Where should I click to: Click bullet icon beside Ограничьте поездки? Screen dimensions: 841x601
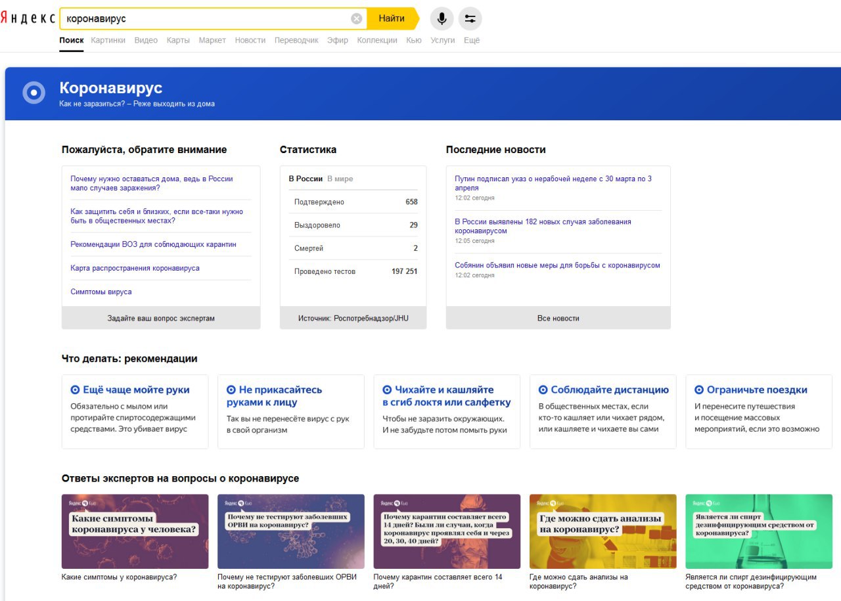(x=699, y=390)
